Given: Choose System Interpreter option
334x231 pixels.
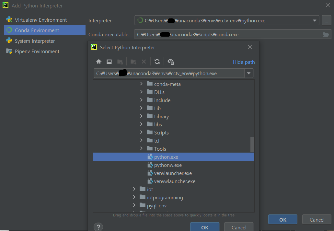Looking at the screenshot, I should coord(45,41).
